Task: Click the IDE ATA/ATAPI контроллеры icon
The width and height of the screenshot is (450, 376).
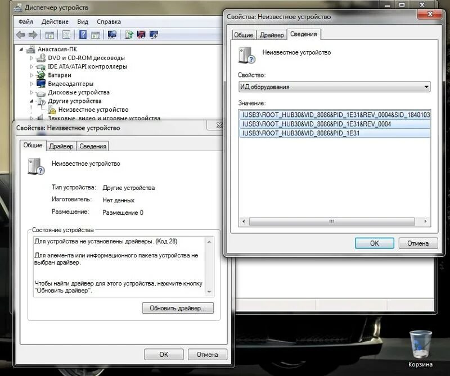Action: pyautogui.click(x=41, y=67)
